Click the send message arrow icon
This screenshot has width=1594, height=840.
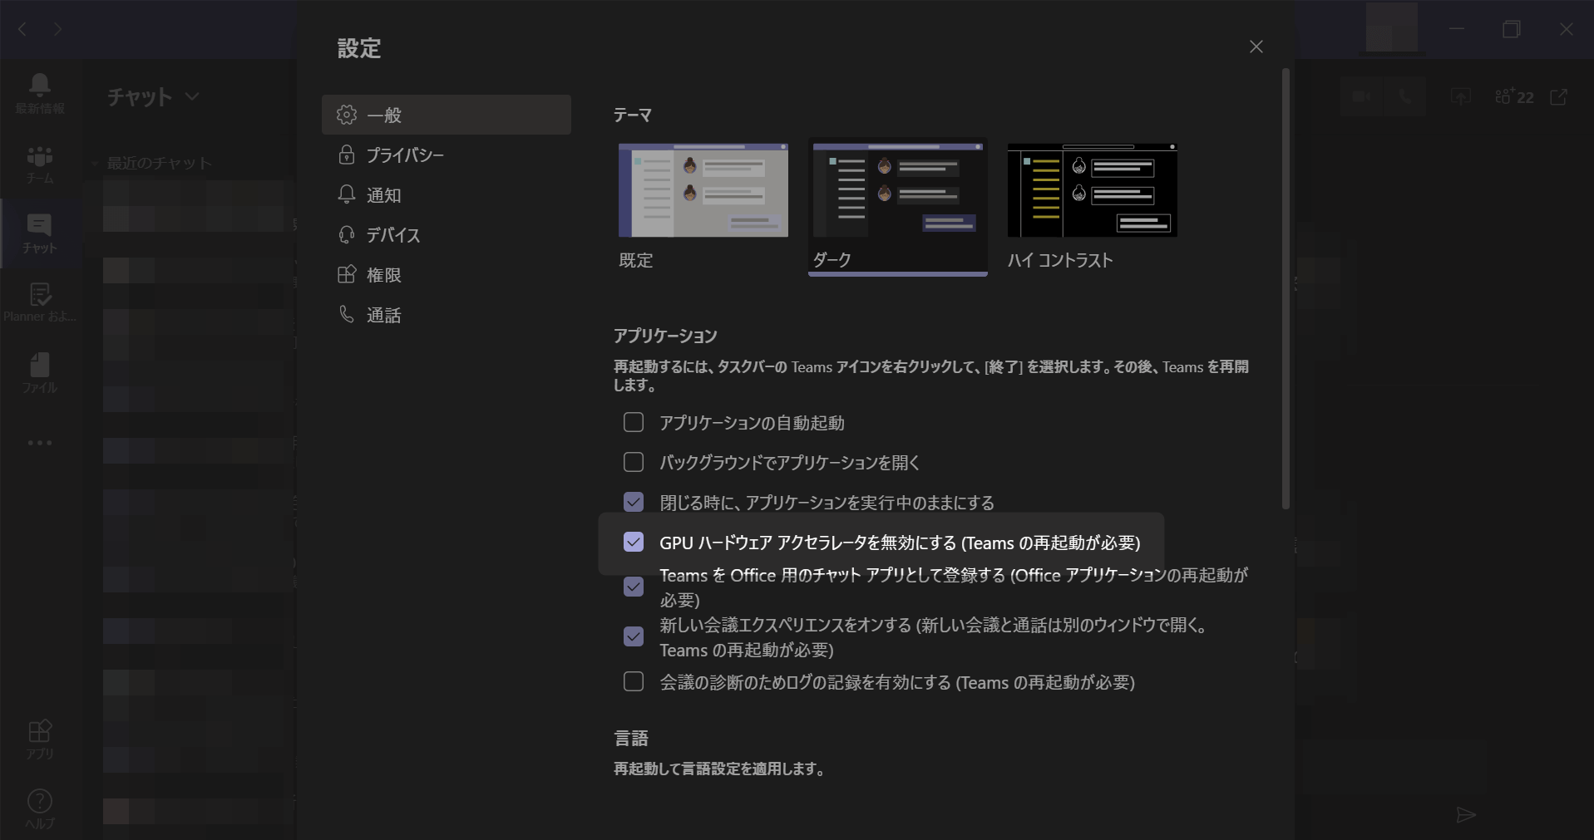tap(1466, 815)
